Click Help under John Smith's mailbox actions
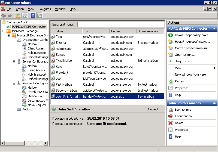The image size is (218, 152). (178, 137)
